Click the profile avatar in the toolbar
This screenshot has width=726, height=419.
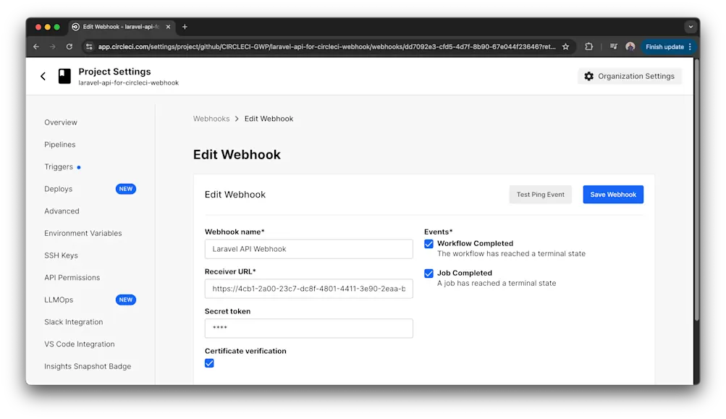[630, 46]
